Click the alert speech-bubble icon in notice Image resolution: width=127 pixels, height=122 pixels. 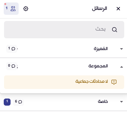[114, 82]
